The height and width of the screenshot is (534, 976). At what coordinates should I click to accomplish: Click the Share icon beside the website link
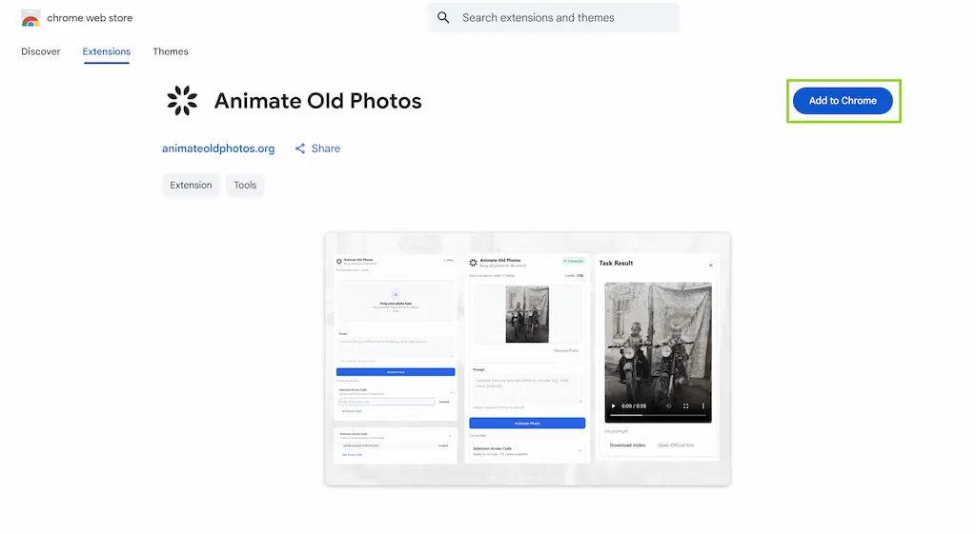(300, 148)
